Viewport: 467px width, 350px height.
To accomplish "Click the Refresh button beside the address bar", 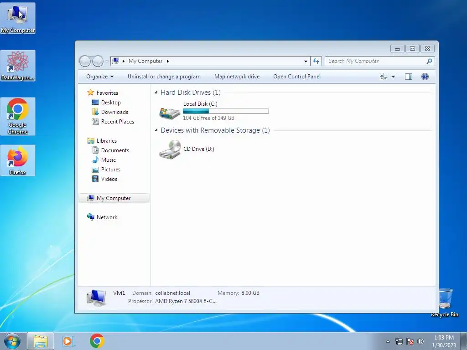I will (x=316, y=62).
